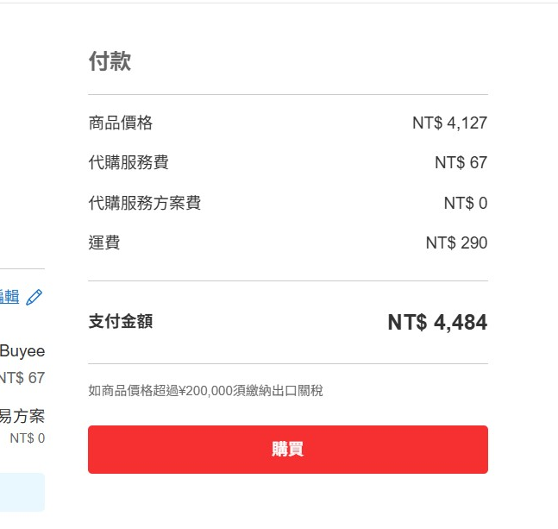558x529 pixels.
Task: Click the NT$ 67 fee in payment summary
Action: click(461, 163)
